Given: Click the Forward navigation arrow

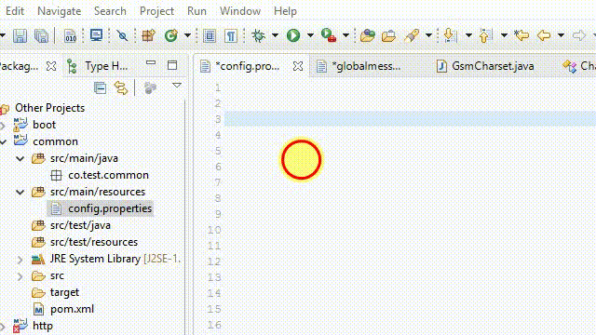Looking at the screenshot, I should [x=579, y=35].
